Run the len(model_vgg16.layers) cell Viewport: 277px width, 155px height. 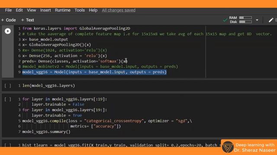pyautogui.click(x=8, y=86)
